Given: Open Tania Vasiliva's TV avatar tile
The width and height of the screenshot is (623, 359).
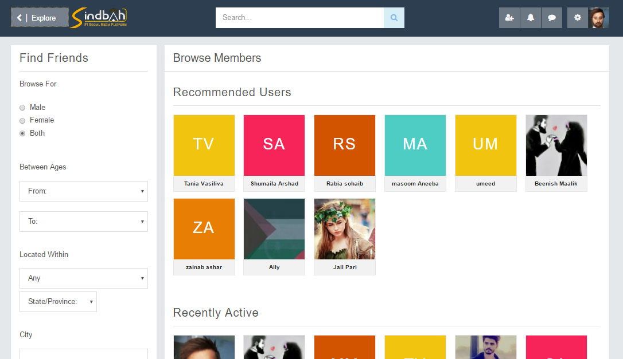Looking at the screenshot, I should click(204, 145).
